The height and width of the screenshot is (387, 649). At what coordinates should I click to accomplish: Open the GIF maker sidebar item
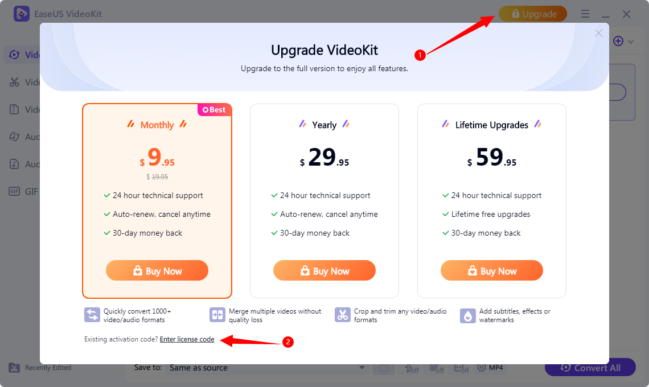pyautogui.click(x=23, y=191)
